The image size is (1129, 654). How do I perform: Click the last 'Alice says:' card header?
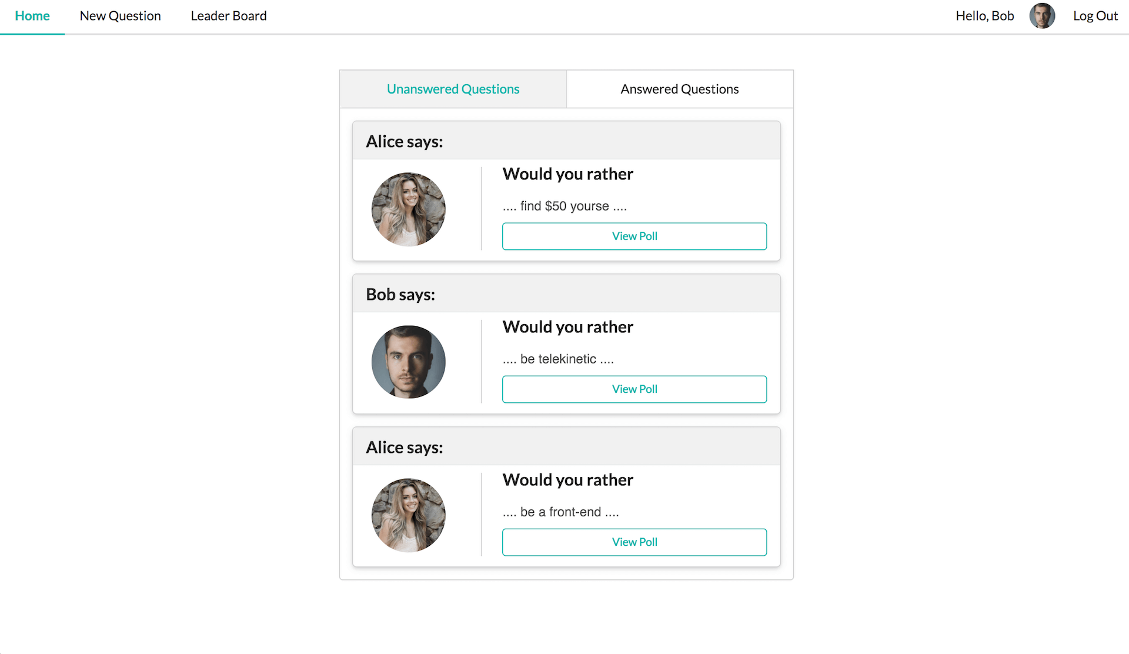(x=566, y=446)
